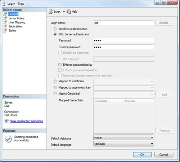Screen dimensions: 180x162
Task: Select Mapped to asymmetric key radio button
Action: (x=55, y=88)
